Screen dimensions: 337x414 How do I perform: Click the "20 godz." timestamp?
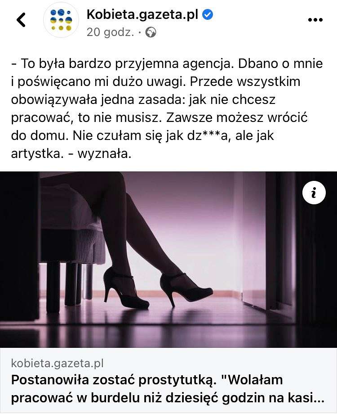pyautogui.click(x=110, y=32)
